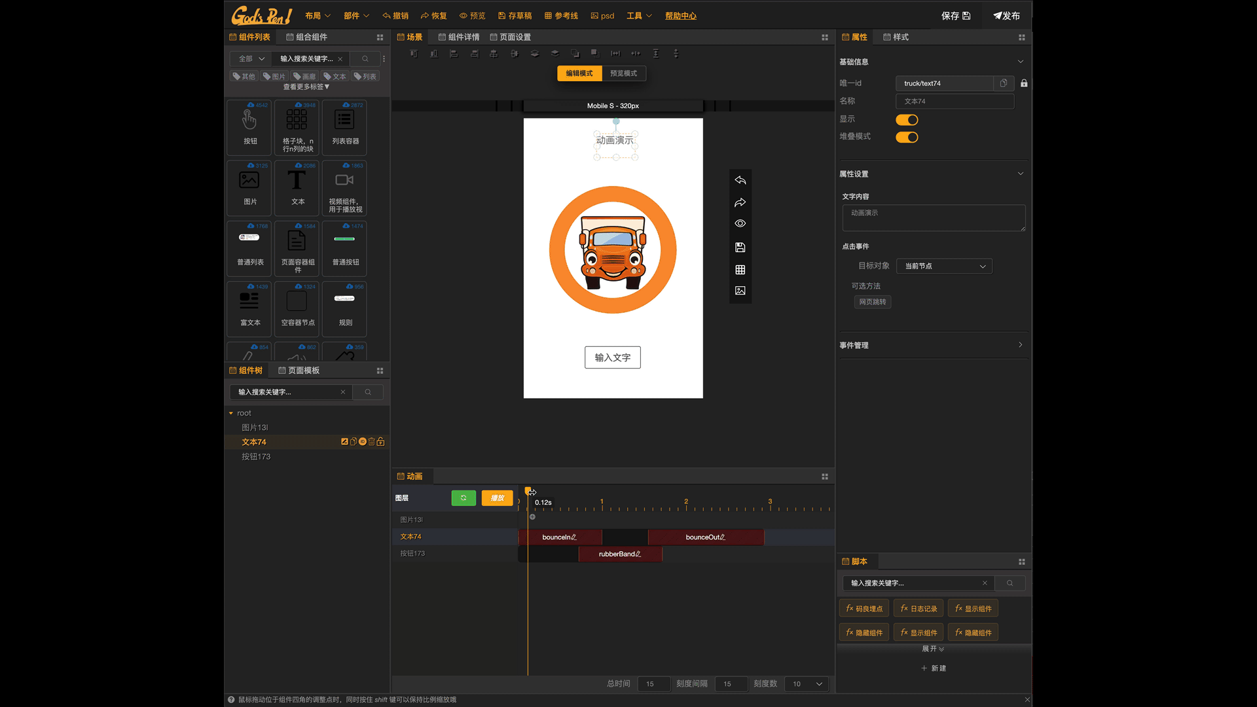The width and height of the screenshot is (1257, 707).
Task: Click the lock icon beside unique id
Action: point(1024,83)
